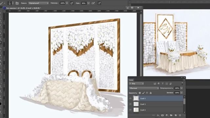Hide the middle layer with eye icon

pyautogui.click(x=130, y=104)
